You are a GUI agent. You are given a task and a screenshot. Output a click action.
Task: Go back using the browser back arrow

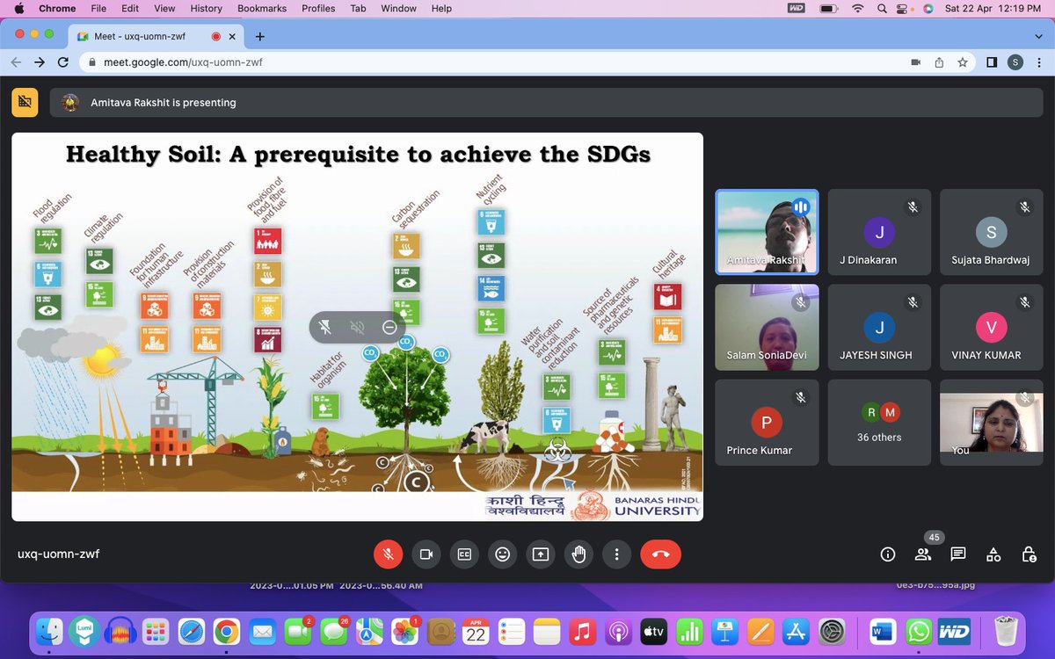pos(16,62)
